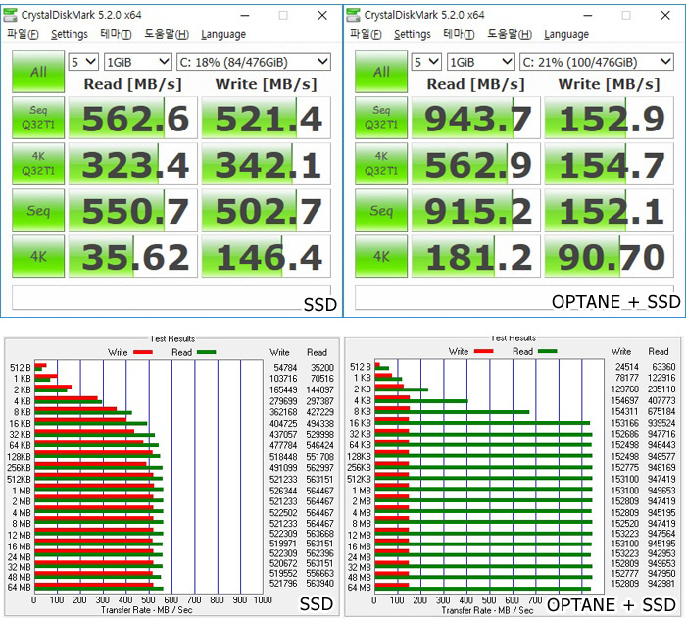
Task: Run 4K test in SSD window
Action: 38,256
